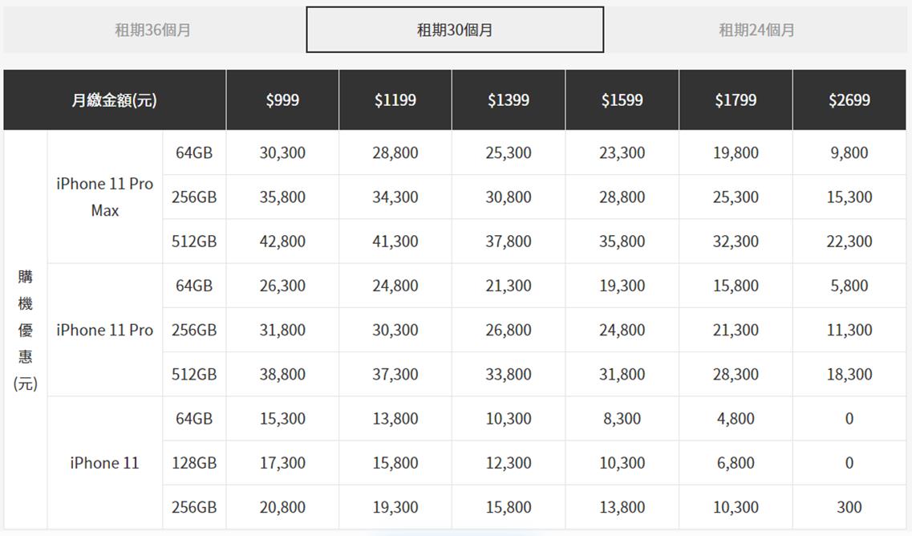Image resolution: width=912 pixels, height=536 pixels.
Task: Select the 8,300 price cell
Action: [622, 419]
